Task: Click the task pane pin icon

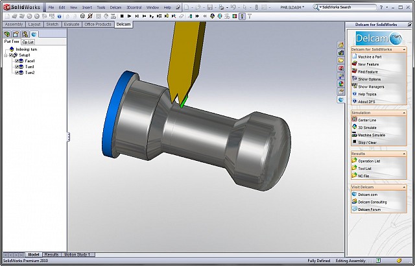Action: (x=410, y=25)
